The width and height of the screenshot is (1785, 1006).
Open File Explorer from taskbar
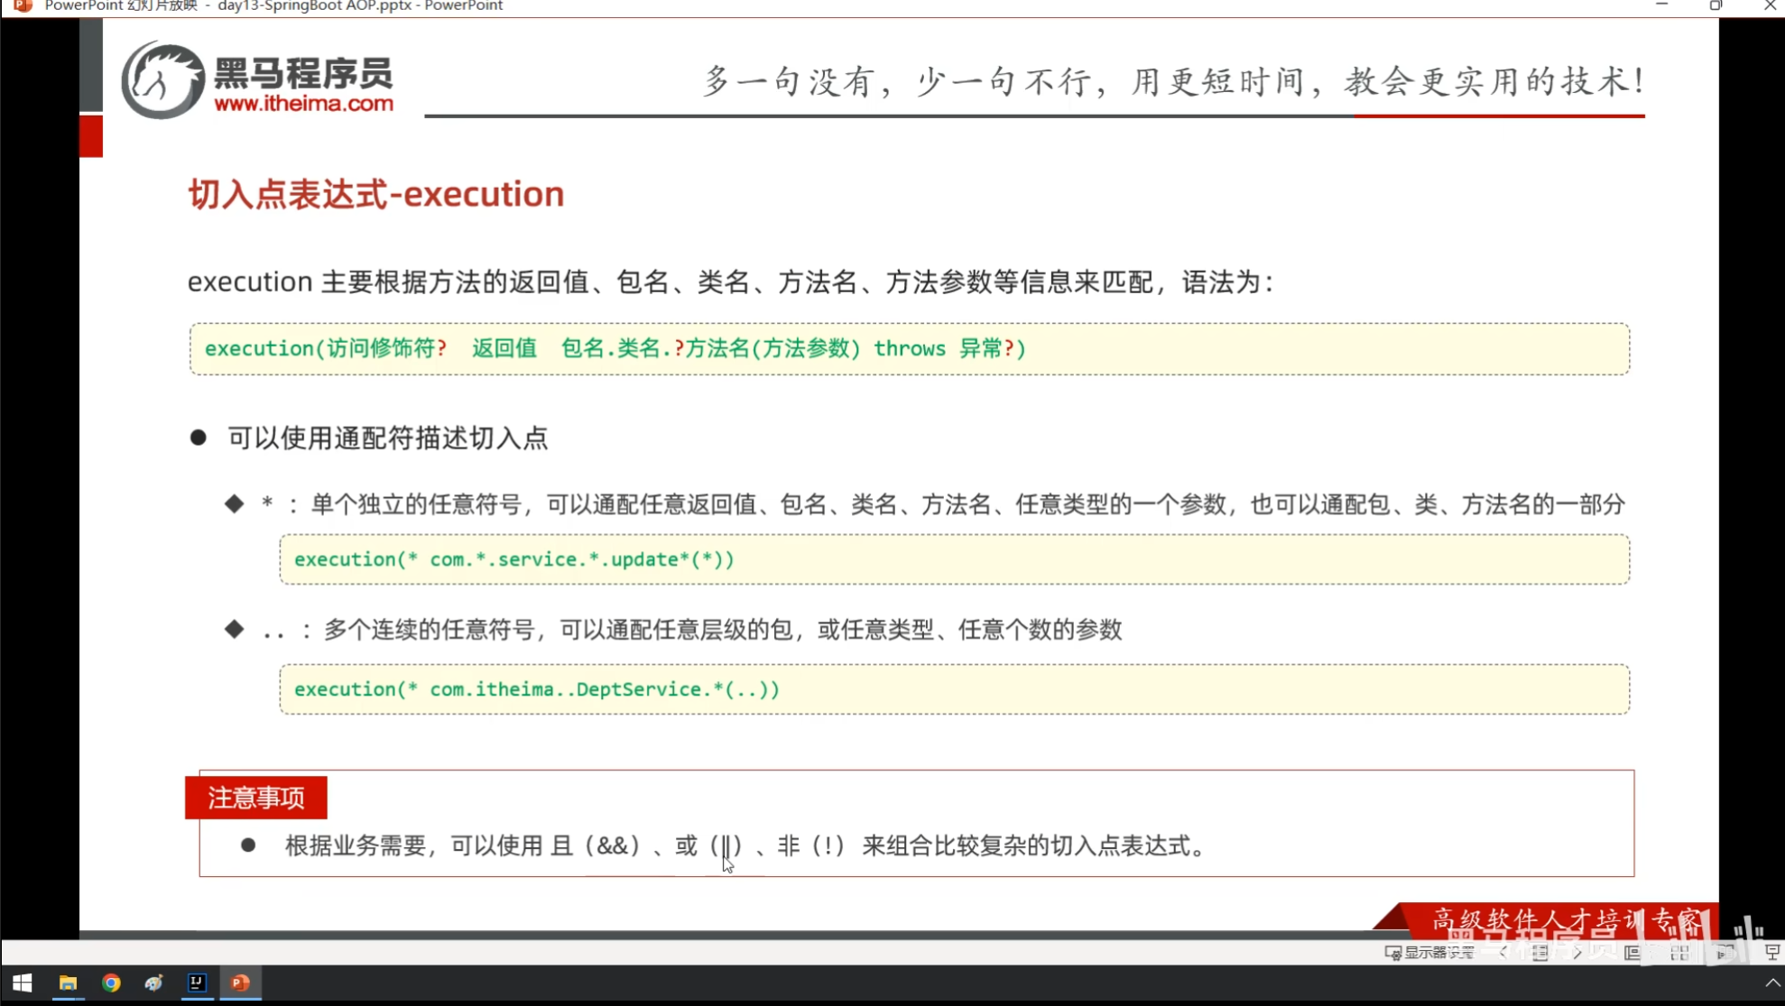(x=68, y=983)
